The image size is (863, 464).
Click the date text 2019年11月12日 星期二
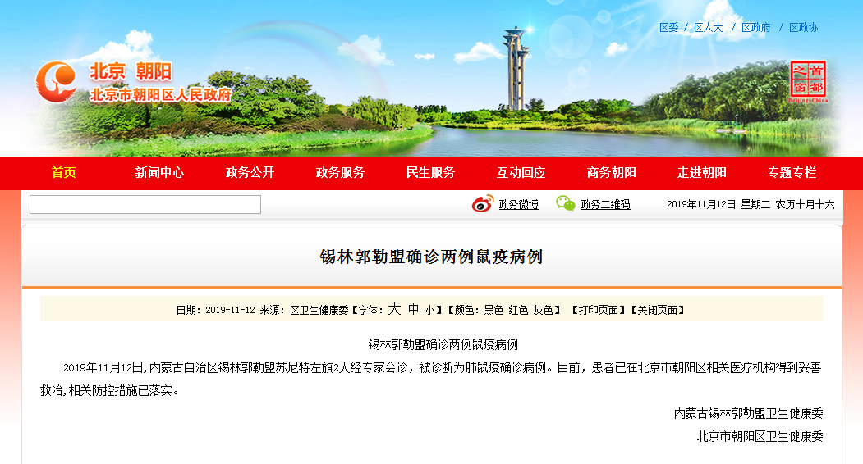pyautogui.click(x=718, y=204)
